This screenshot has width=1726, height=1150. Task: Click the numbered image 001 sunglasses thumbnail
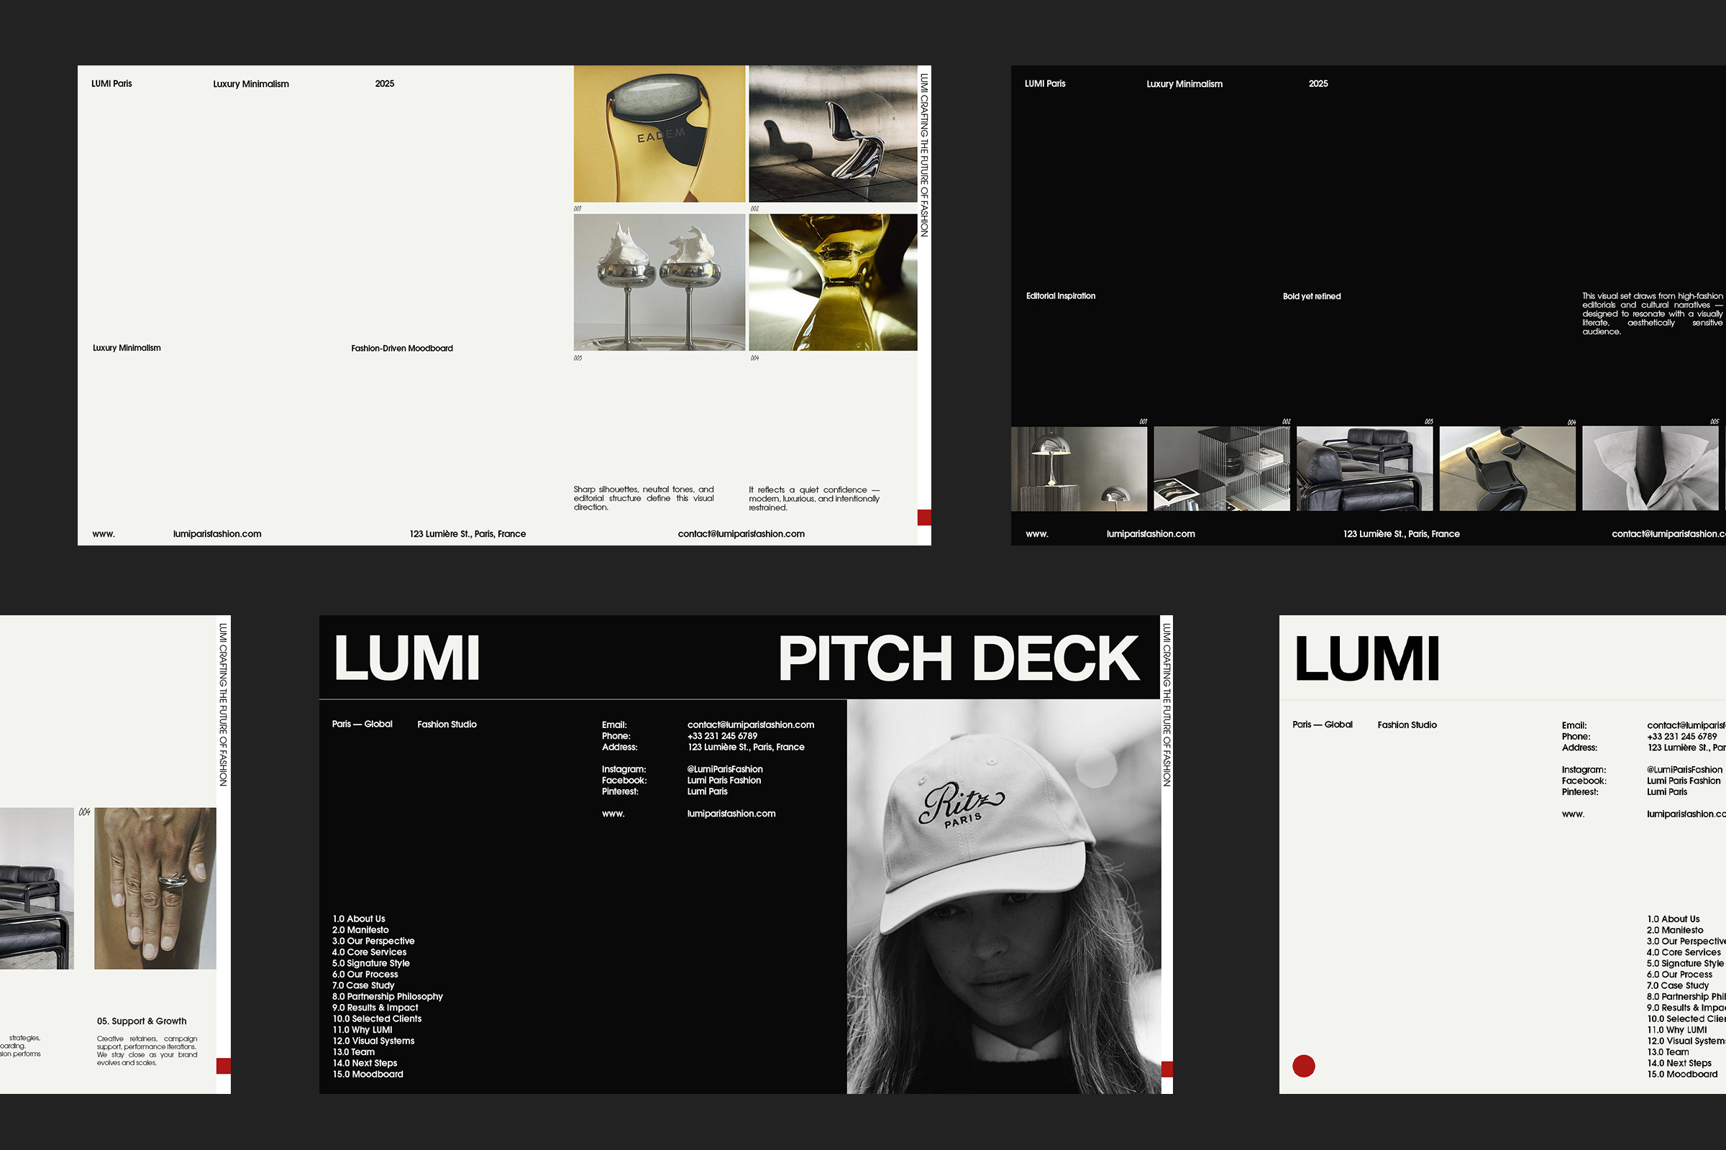[658, 134]
